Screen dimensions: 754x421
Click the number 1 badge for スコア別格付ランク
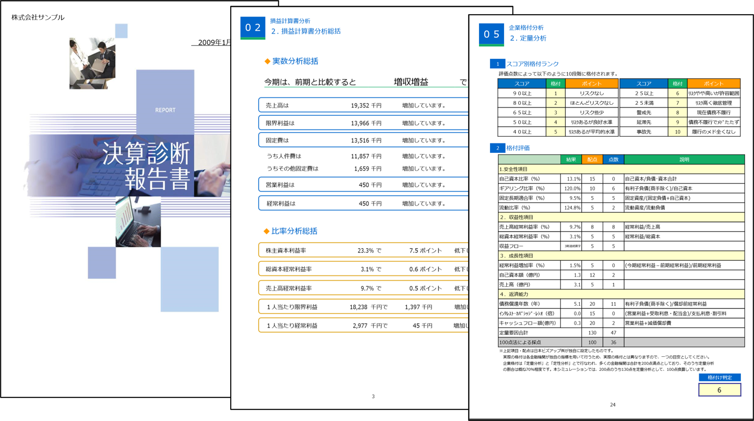coord(497,64)
